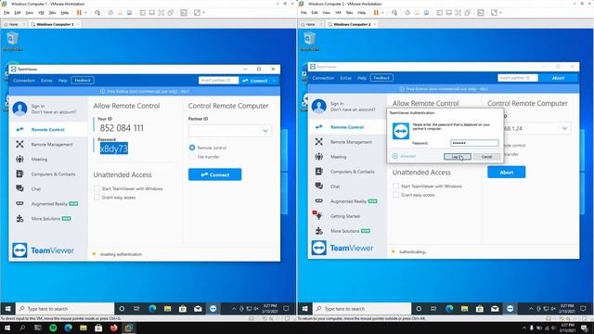Open pause dropdown arrow in left VMware toolbar
This screenshot has height=334, width=594.
[x=85, y=12]
